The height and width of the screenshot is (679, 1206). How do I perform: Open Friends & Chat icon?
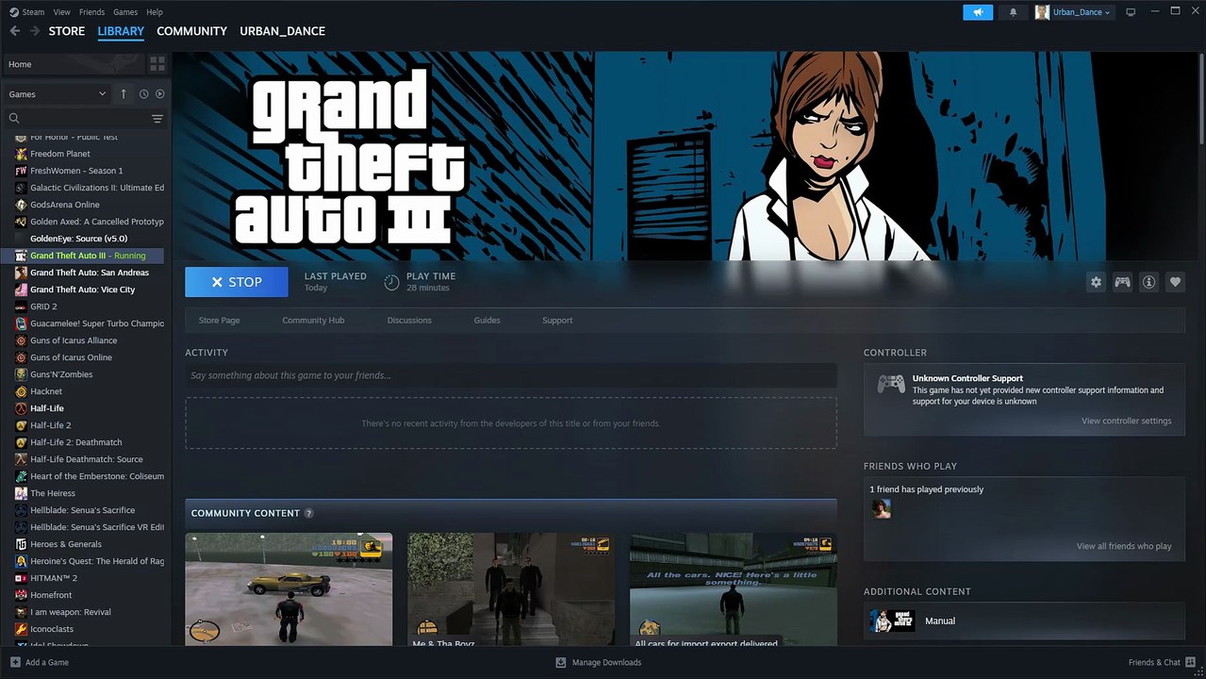point(1191,662)
